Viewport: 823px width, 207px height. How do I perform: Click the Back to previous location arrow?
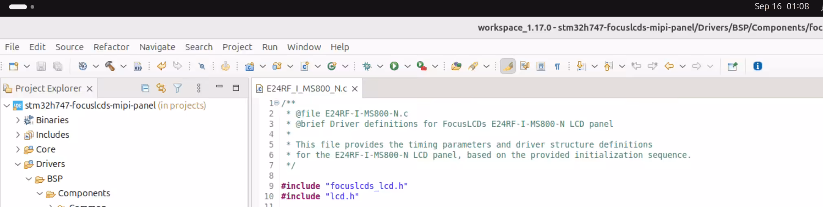click(x=669, y=66)
